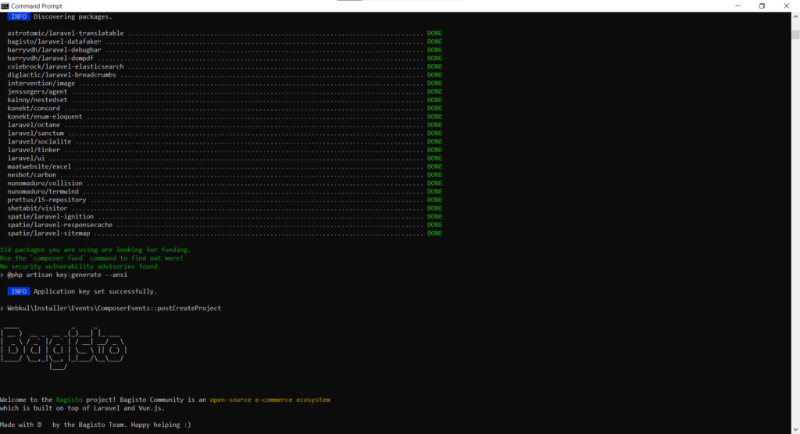Click the 'astrotomic/laravel-translatable' package line
800x434 pixels.
click(67, 34)
